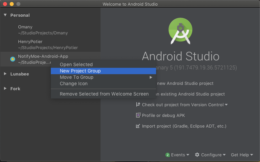Click the version number text 191.7479.19.36.5721125

206,67
